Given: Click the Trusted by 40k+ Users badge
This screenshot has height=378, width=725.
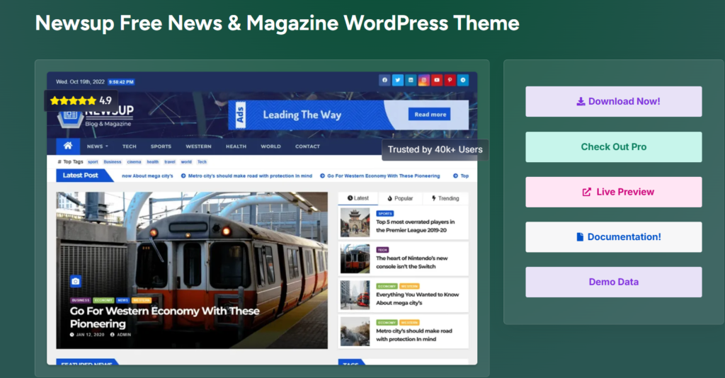Looking at the screenshot, I should coord(435,150).
